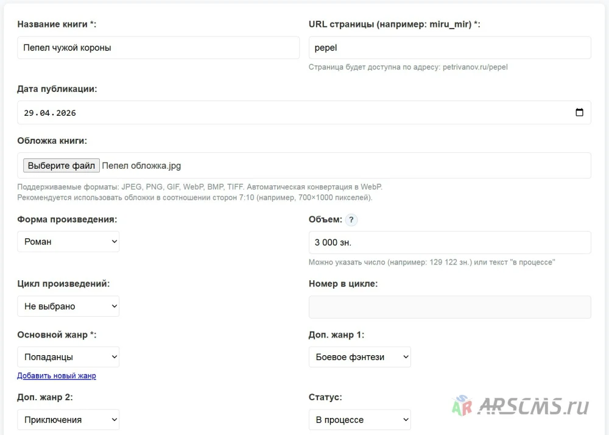Viewport: 609px width, 435px height.
Task: Expand the Статус dropdown showing В процессе
Action: coord(360,419)
